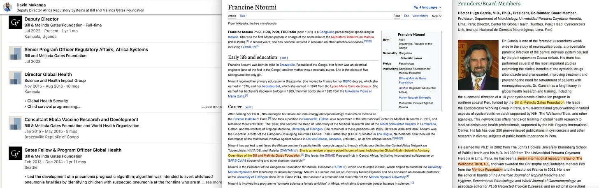Open Marien Ngouabi University link in the infobox
599x188 pixels.
click(x=415, y=97)
